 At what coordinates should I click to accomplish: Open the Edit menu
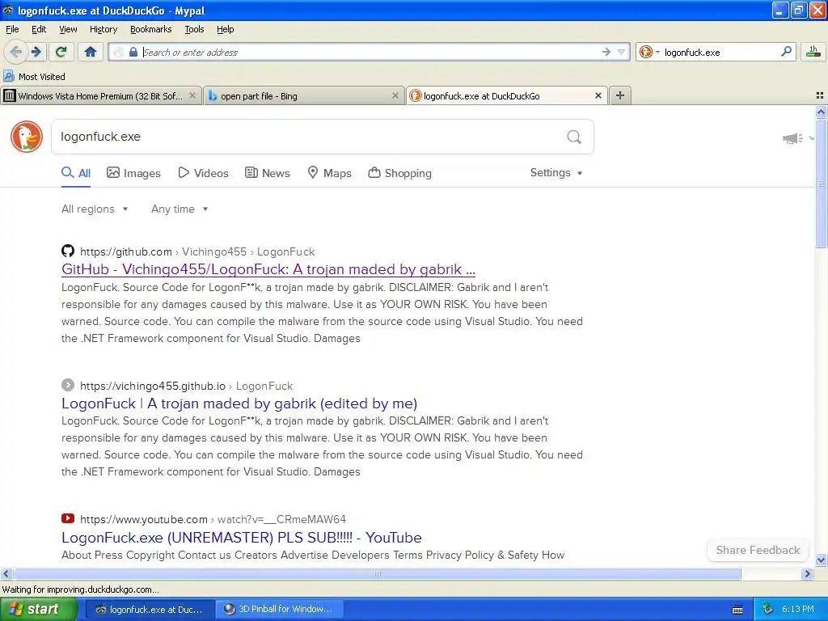(x=39, y=29)
